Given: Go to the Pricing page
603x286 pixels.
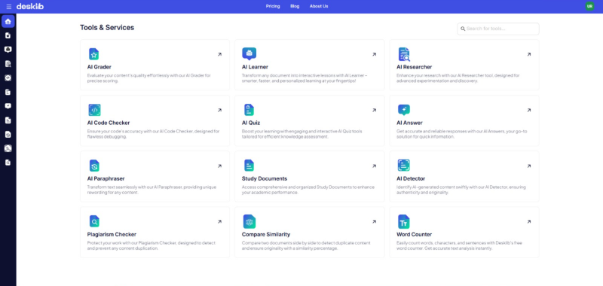Looking at the screenshot, I should coord(273,6).
